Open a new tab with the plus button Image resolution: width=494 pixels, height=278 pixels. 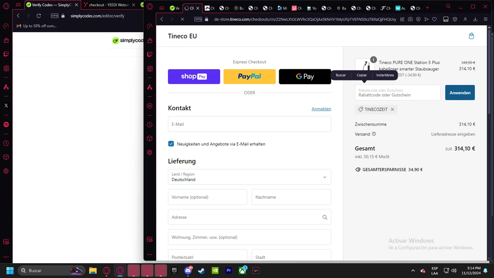[427, 8]
